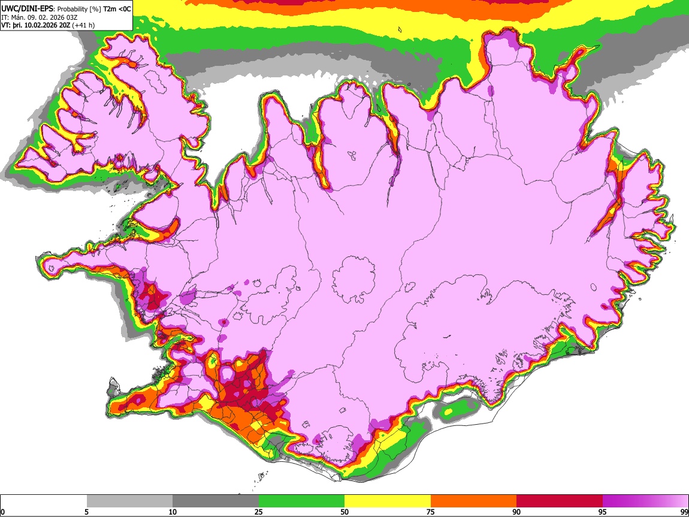Click the 'IT: Mán. 09. 02. 2026 03Z' line
This screenshot has width=689, height=517.
click(39, 17)
